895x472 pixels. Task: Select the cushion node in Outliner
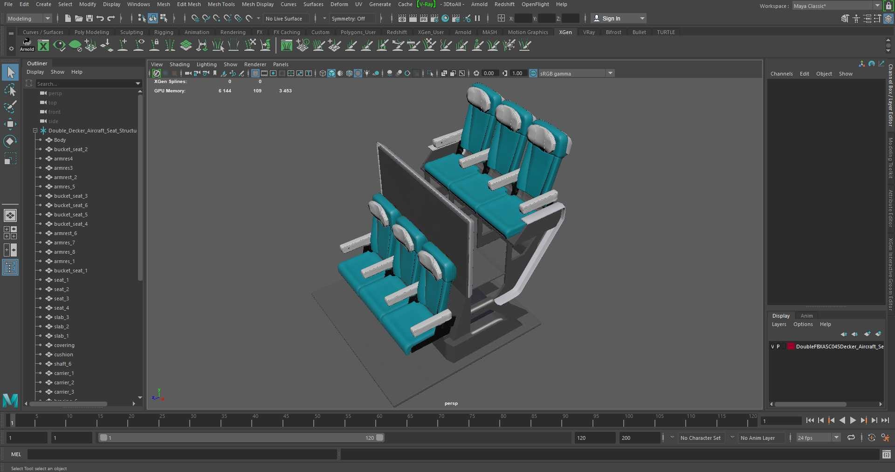click(x=63, y=354)
